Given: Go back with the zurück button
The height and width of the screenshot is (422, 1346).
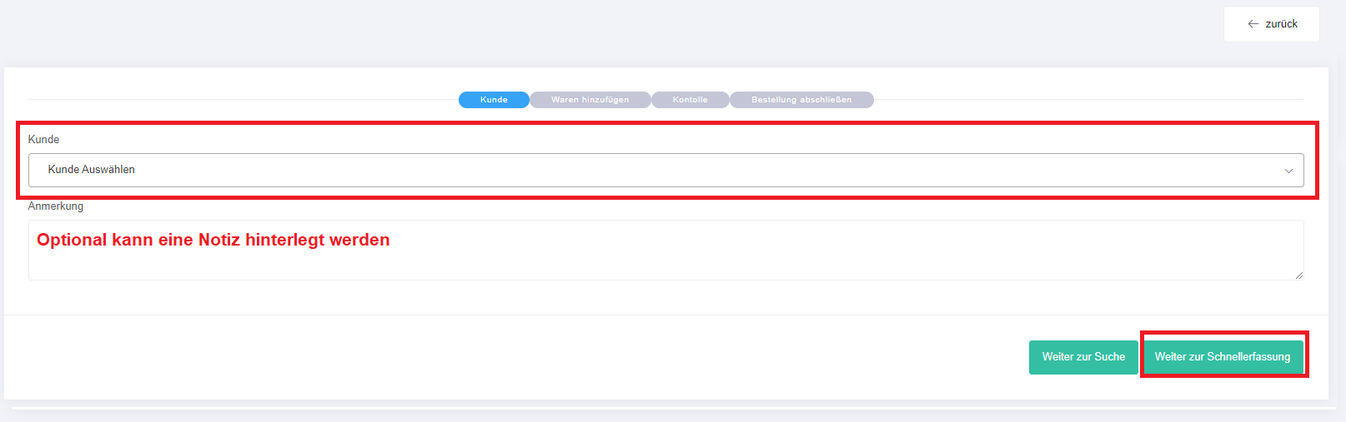Looking at the screenshot, I should click(x=1272, y=24).
